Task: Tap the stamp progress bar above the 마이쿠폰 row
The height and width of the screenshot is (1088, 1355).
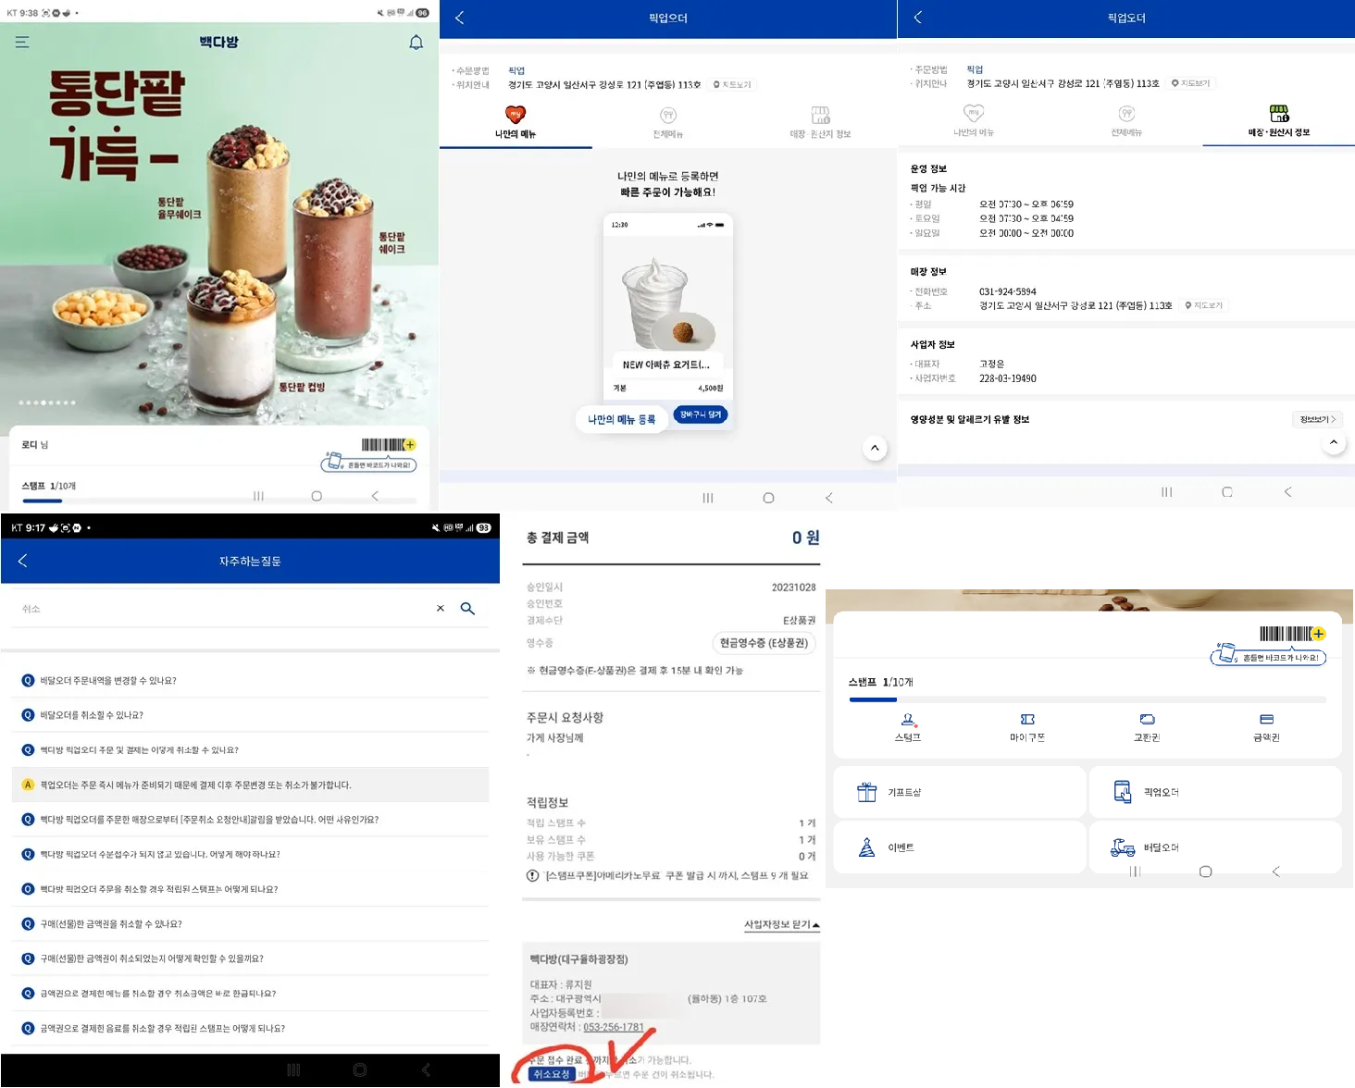Action: tap(1088, 699)
